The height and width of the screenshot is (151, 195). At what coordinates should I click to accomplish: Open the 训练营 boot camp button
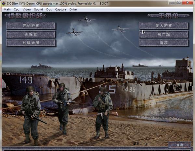click(x=31, y=34)
